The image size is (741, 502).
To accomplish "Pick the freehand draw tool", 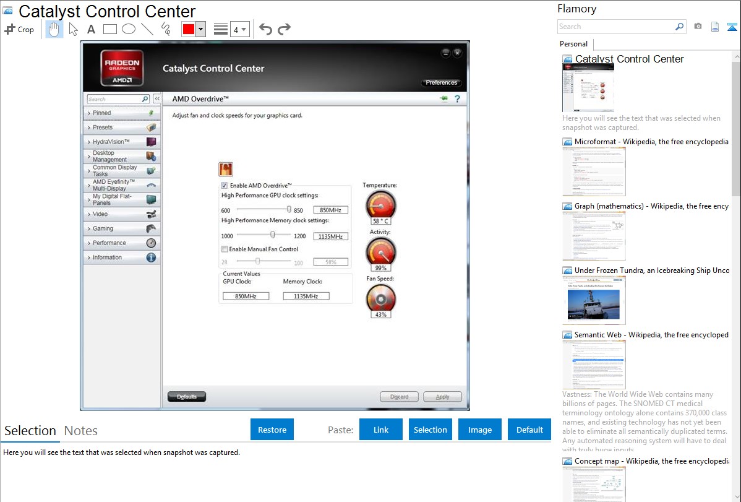I will 166,29.
